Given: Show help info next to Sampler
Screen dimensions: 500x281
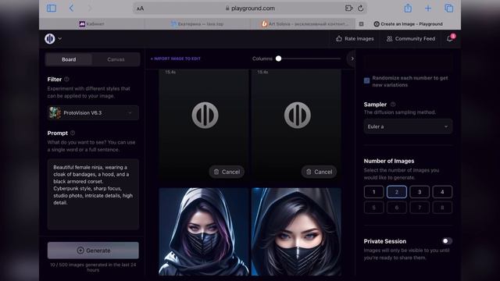Looking at the screenshot, I should 393,104.
